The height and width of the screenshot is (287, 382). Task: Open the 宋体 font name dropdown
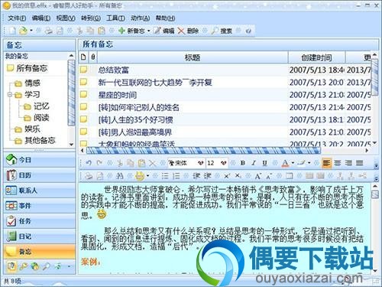(x=200, y=163)
